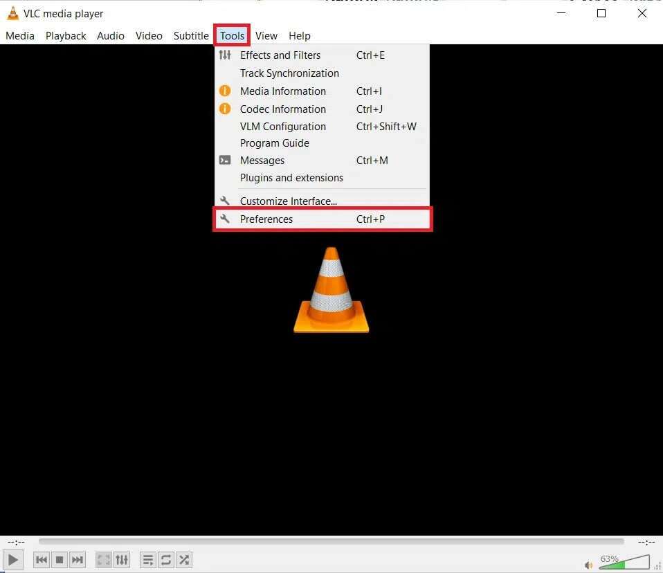Image resolution: width=663 pixels, height=573 pixels.
Task: Open the Playback menu
Action: pos(66,36)
